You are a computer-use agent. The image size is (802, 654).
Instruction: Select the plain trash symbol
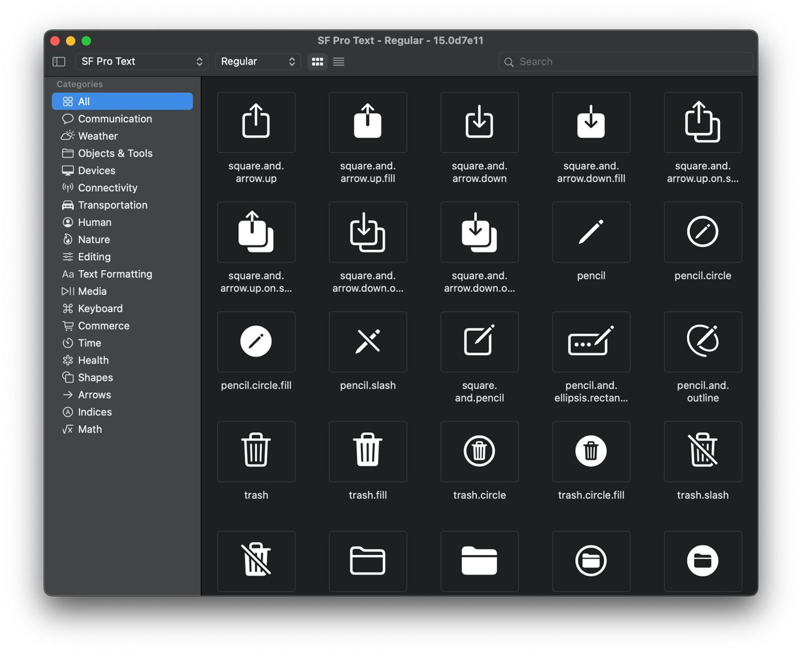pyautogui.click(x=256, y=451)
